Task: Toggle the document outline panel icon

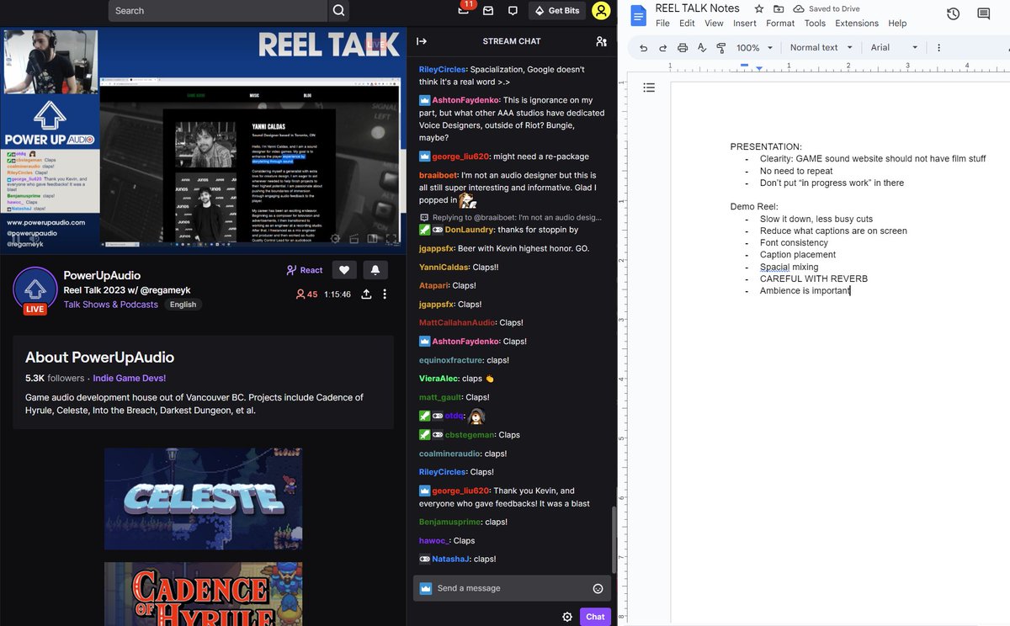Action: [x=649, y=88]
